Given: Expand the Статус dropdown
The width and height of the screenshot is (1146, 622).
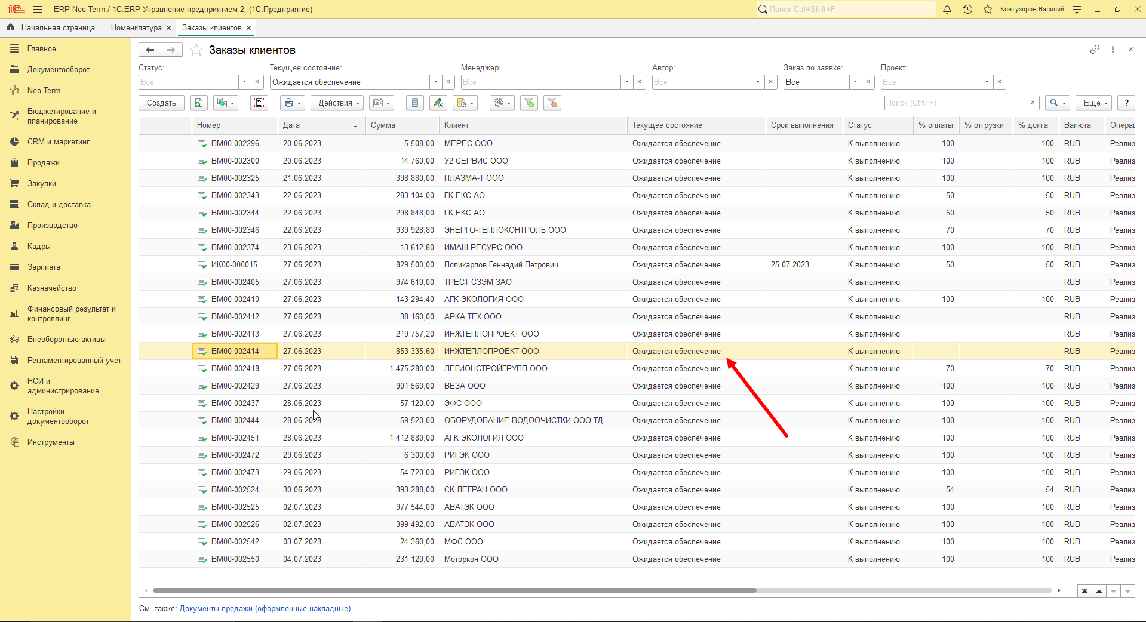Looking at the screenshot, I should [x=245, y=82].
